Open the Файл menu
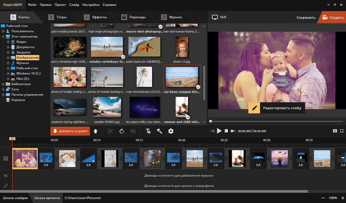This screenshot has height=203, width=346. point(32,5)
